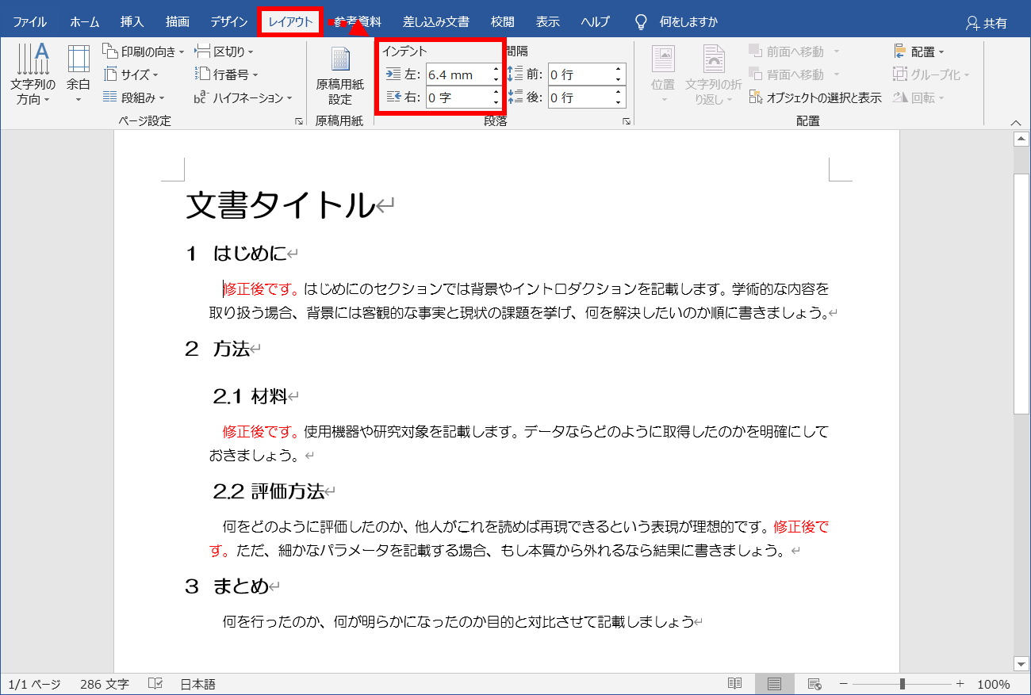Click the 286 文字 word count
The height and width of the screenshot is (695, 1031).
(x=104, y=684)
